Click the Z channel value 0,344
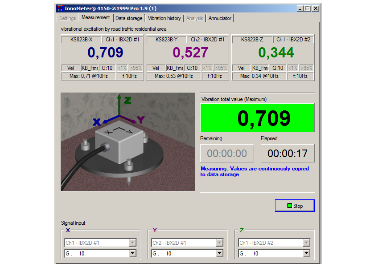 tap(276, 53)
